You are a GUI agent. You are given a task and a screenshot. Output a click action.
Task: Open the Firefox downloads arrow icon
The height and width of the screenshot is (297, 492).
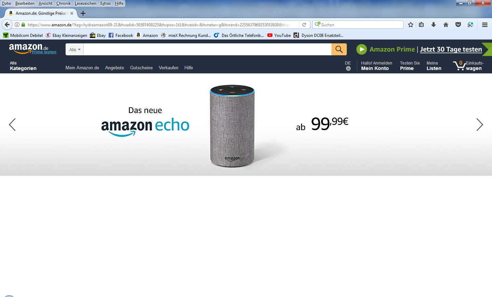[x=434, y=25]
